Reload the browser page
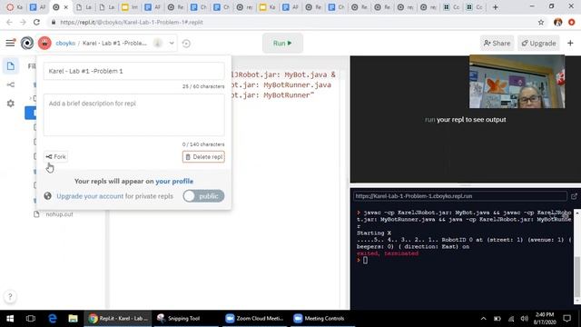The width and height of the screenshot is (581, 327). (x=36, y=22)
